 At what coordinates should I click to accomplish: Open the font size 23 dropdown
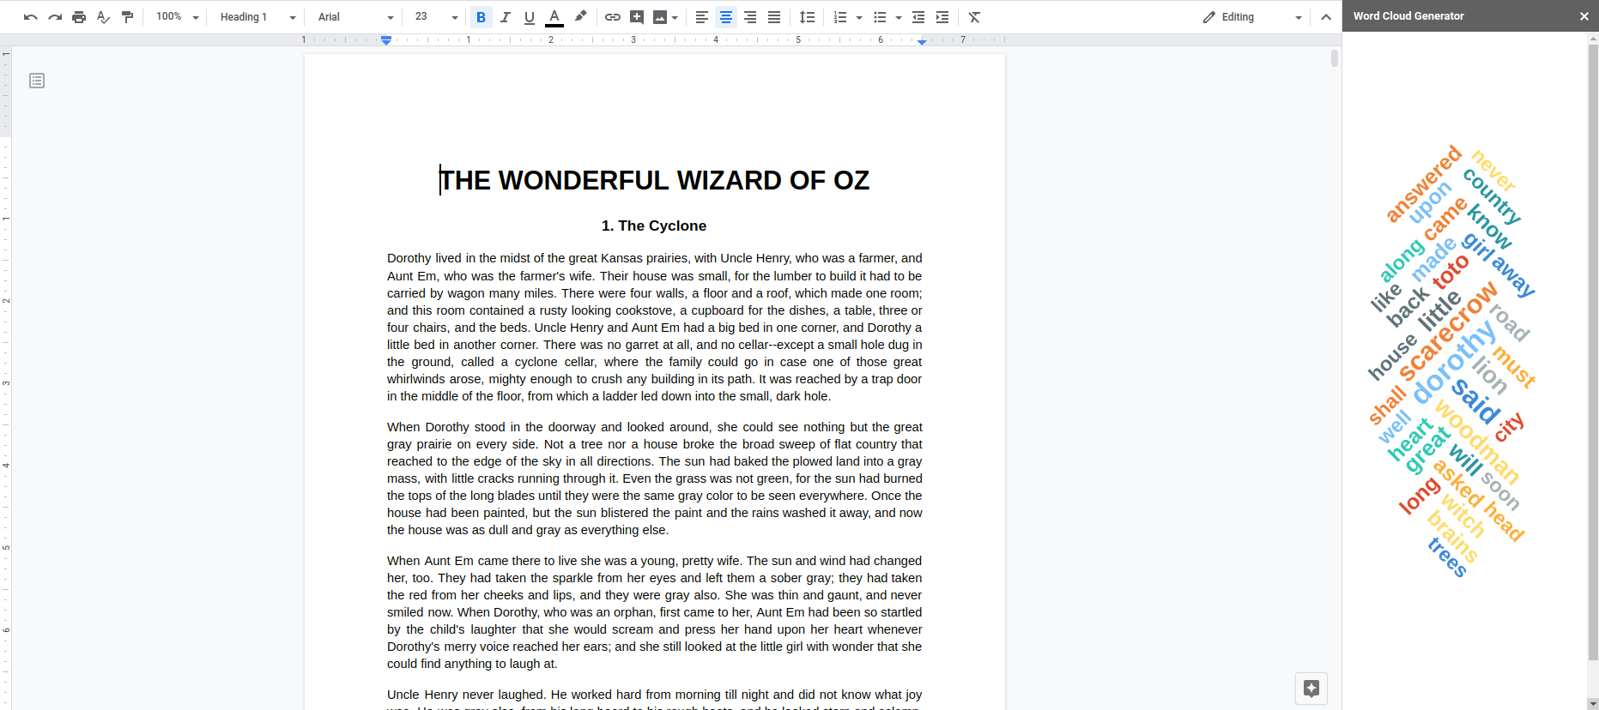click(436, 17)
